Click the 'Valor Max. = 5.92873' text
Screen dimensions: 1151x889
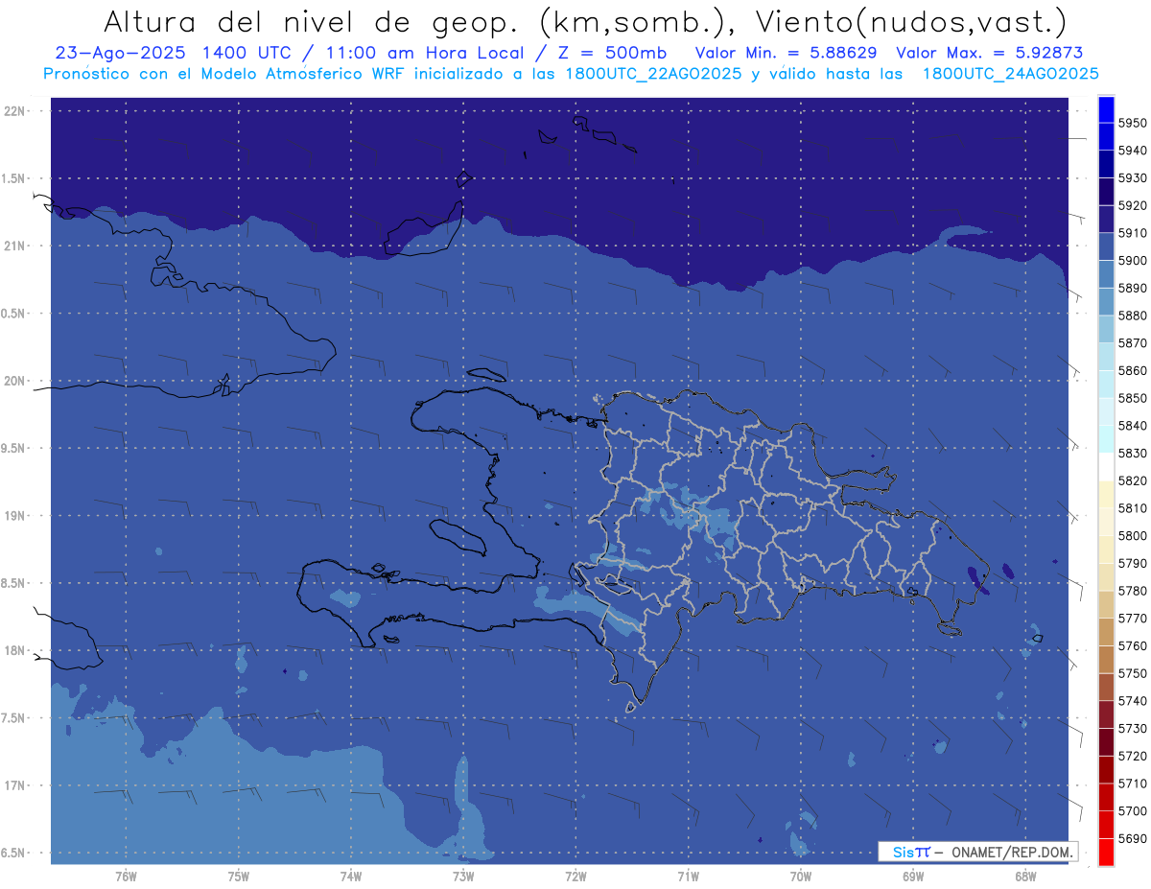(988, 53)
